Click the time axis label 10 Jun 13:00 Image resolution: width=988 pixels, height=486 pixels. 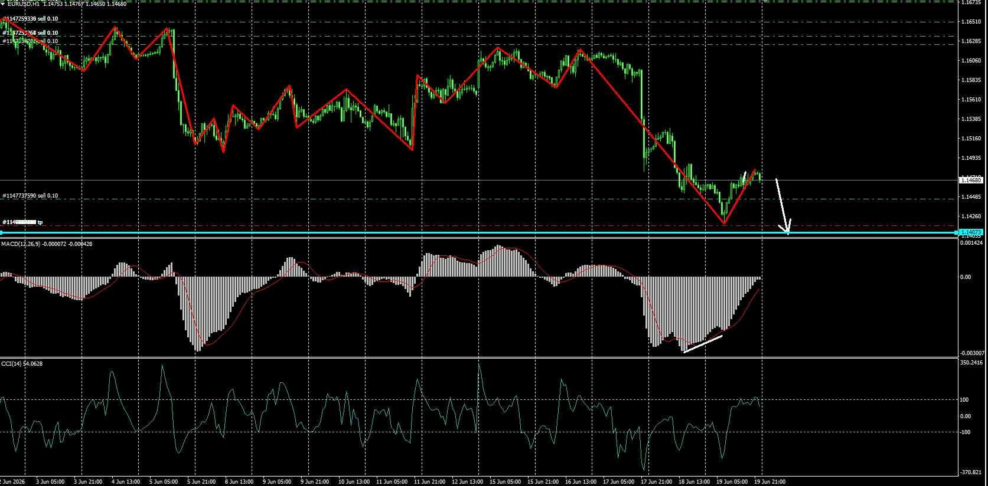pos(353,482)
